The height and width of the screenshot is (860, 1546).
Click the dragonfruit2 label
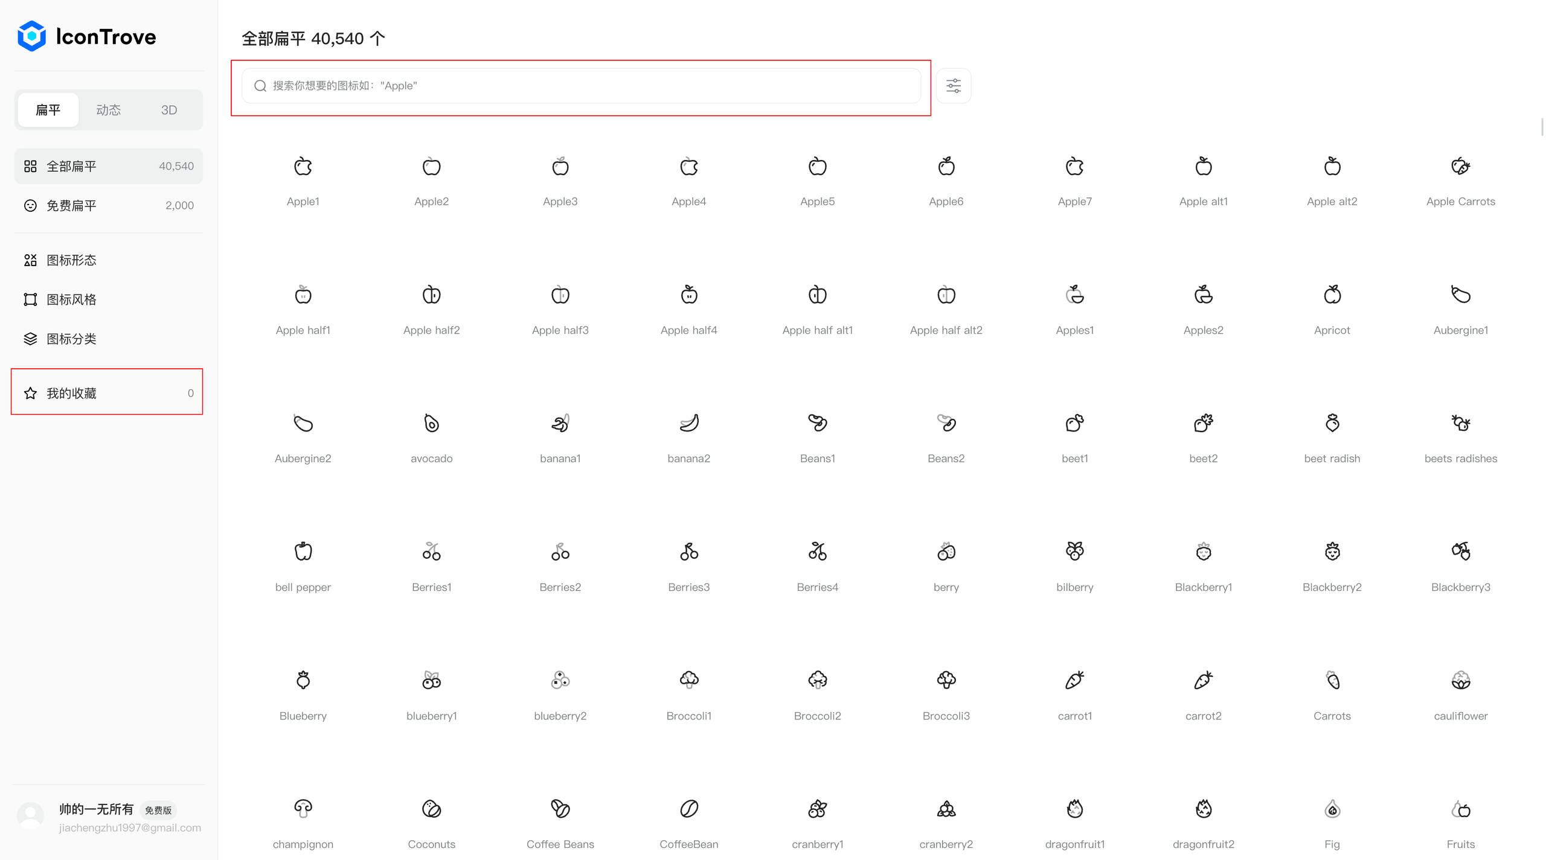click(1204, 844)
